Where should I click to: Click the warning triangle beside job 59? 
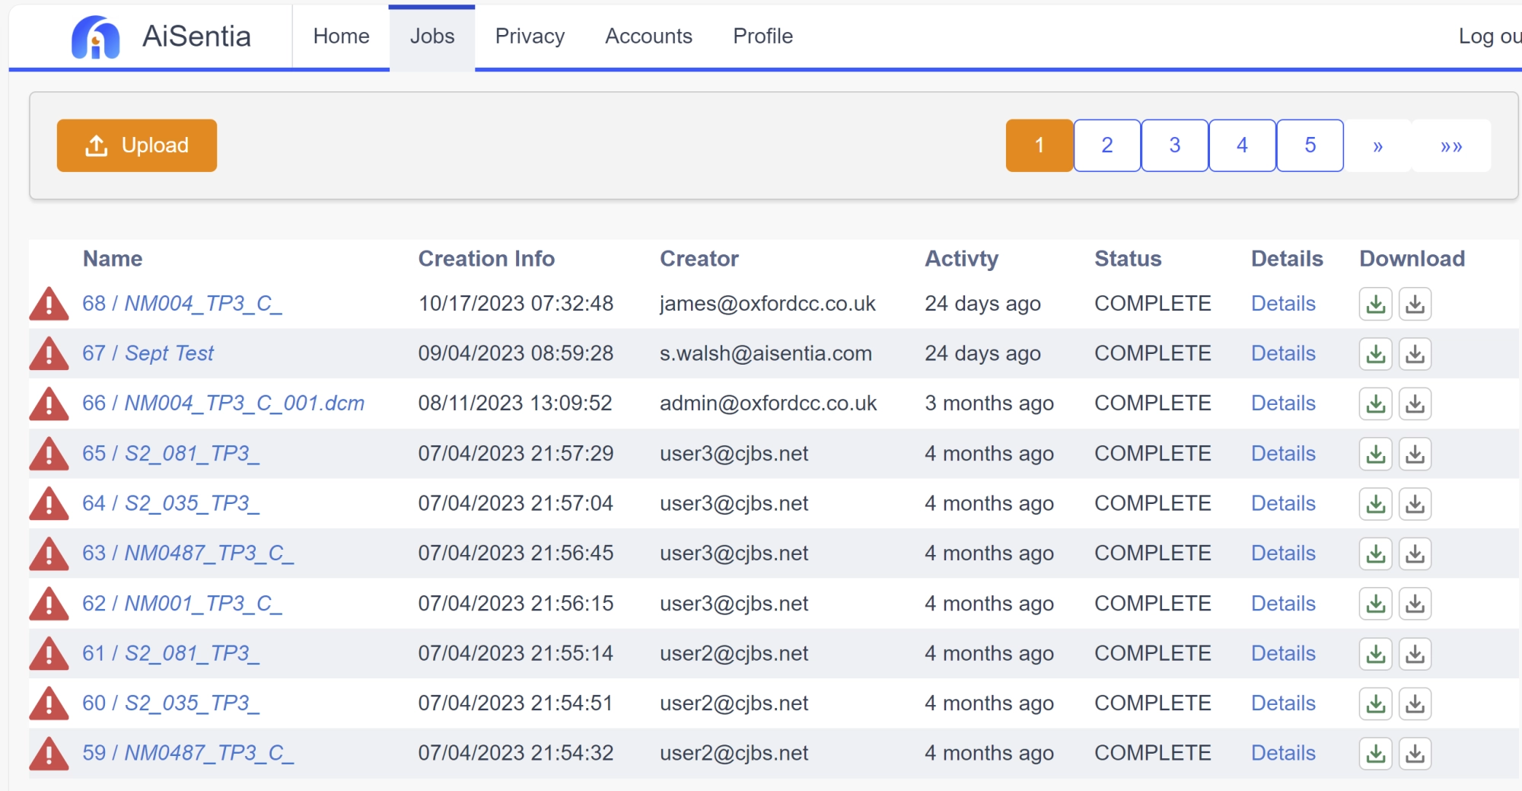click(x=49, y=754)
